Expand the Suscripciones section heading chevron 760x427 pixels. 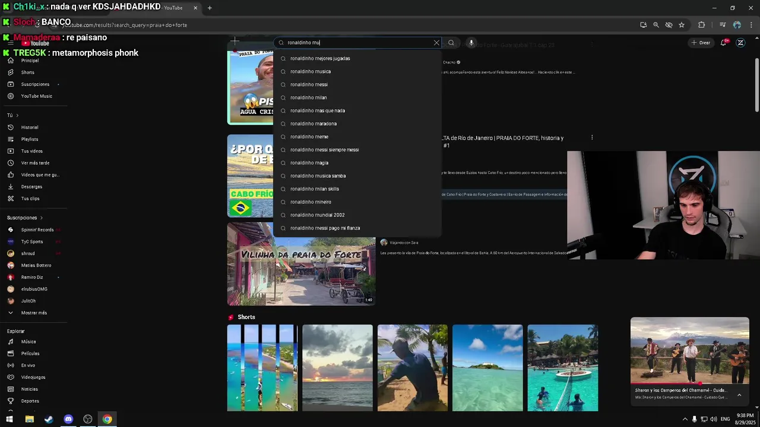pos(42,218)
